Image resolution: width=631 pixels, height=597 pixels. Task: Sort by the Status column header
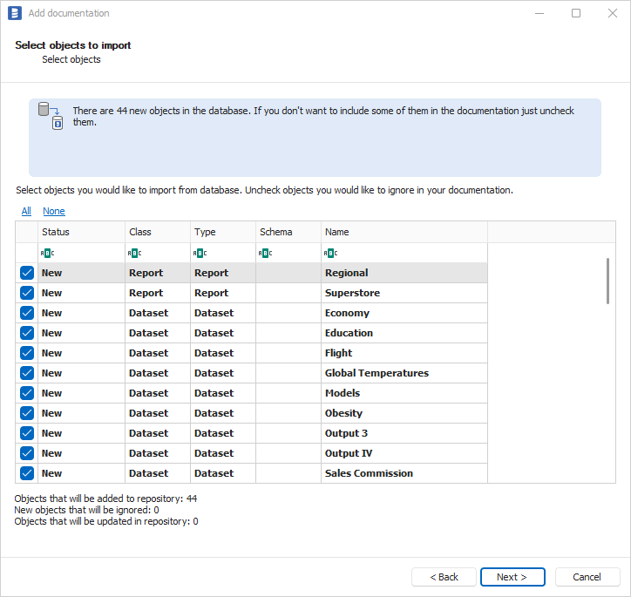tap(81, 232)
